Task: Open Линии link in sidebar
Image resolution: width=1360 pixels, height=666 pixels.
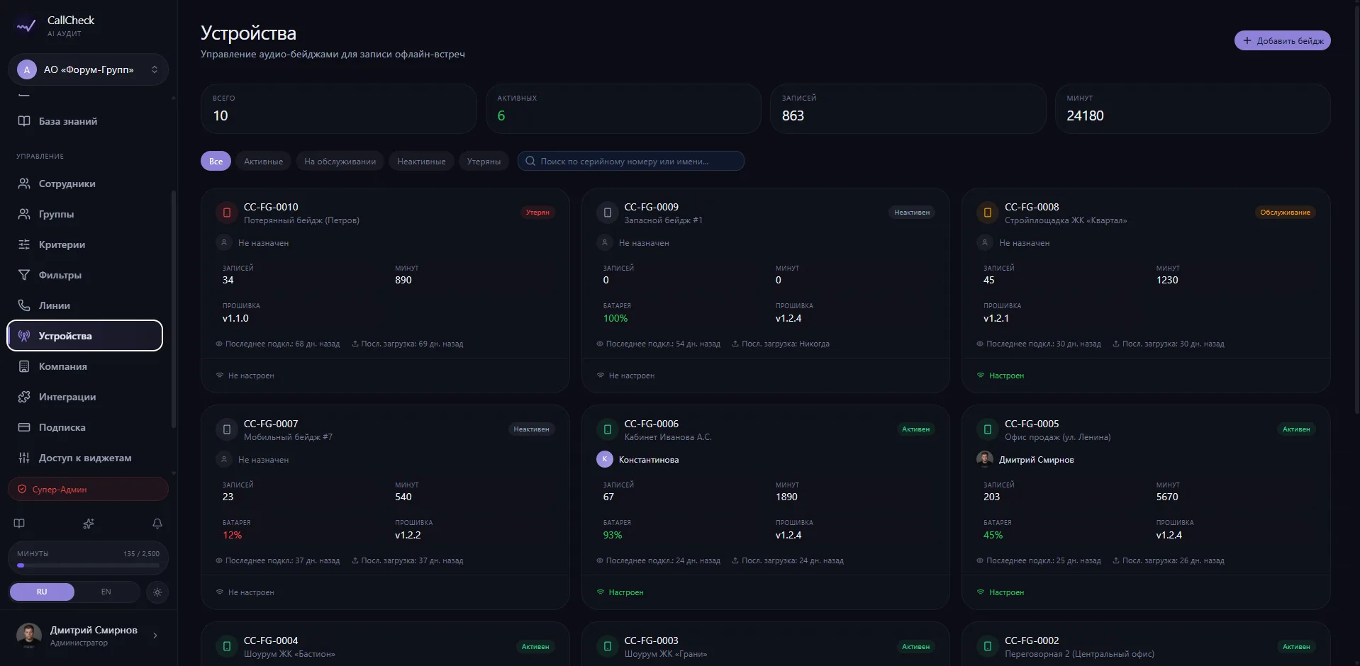Action: [85, 305]
